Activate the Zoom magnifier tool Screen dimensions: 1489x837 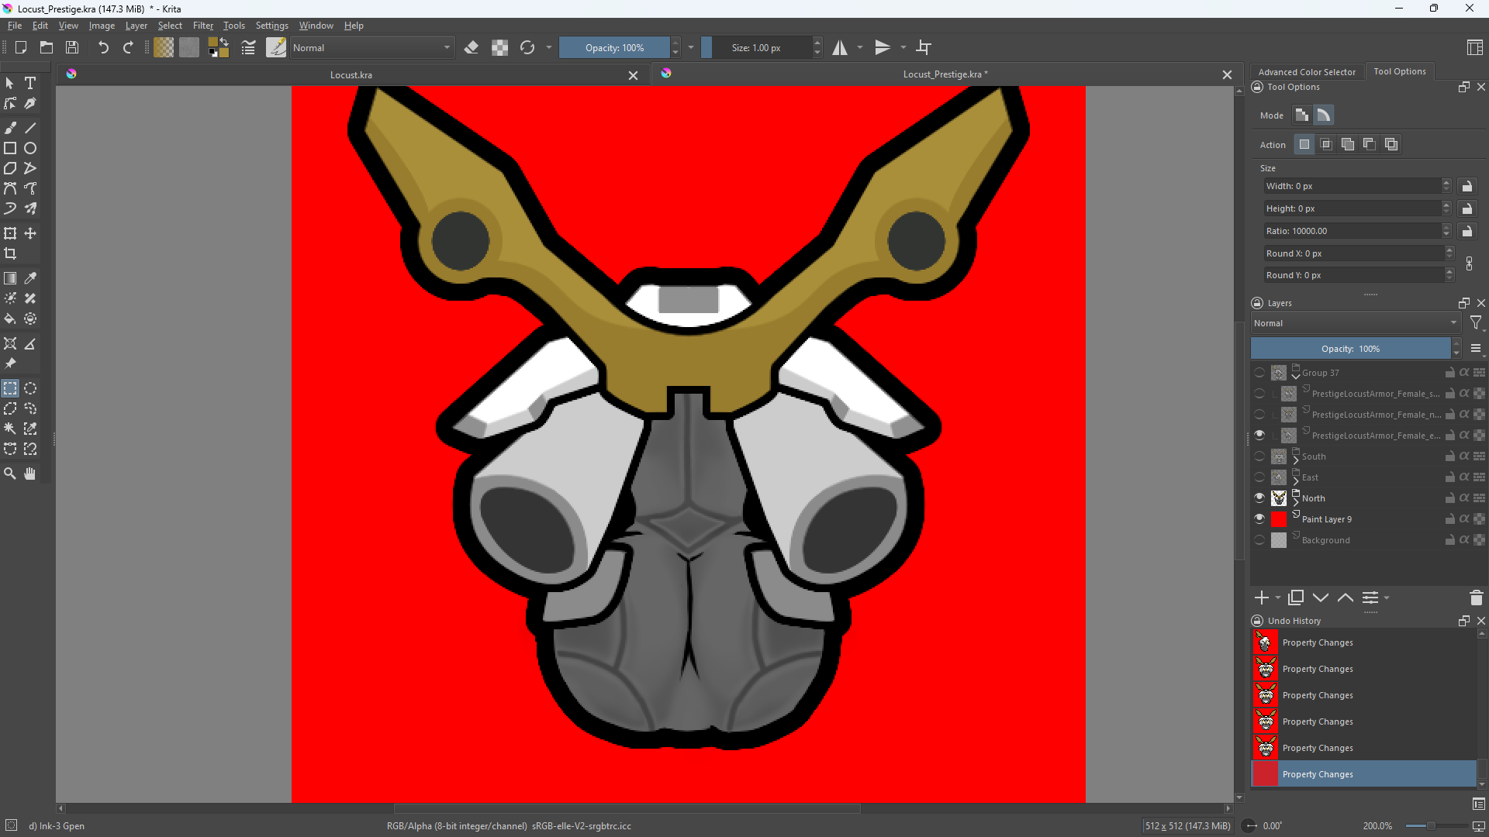tap(10, 474)
